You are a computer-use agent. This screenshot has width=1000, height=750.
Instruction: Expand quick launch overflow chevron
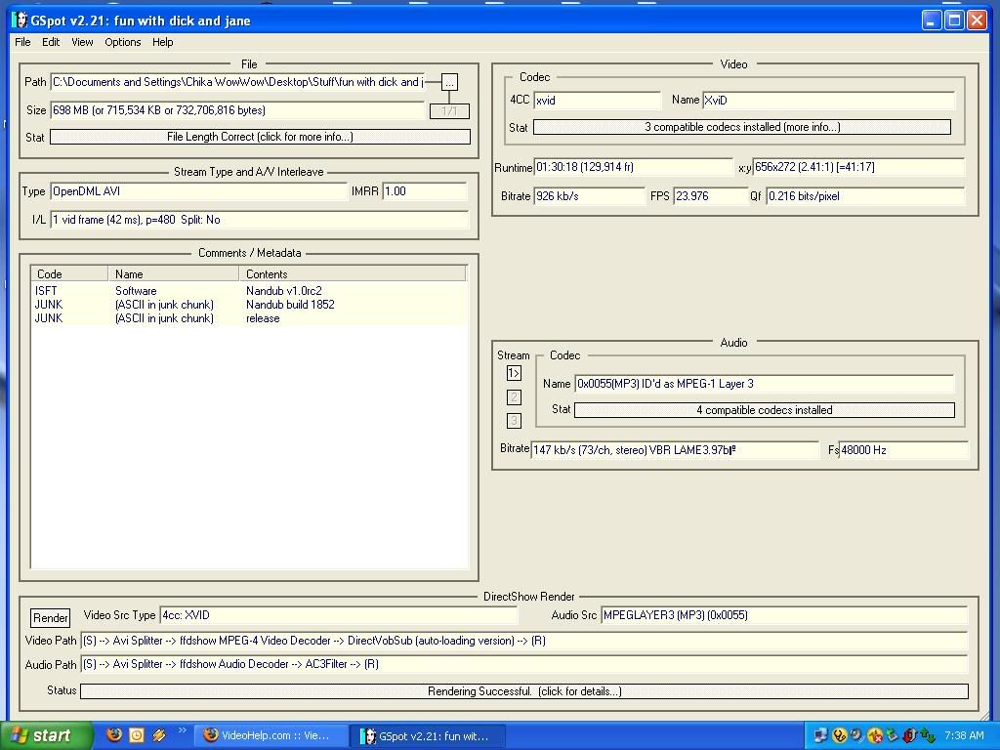[182, 730]
